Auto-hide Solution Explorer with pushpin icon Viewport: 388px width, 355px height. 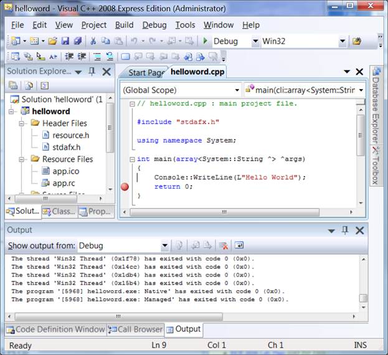tap(92, 72)
